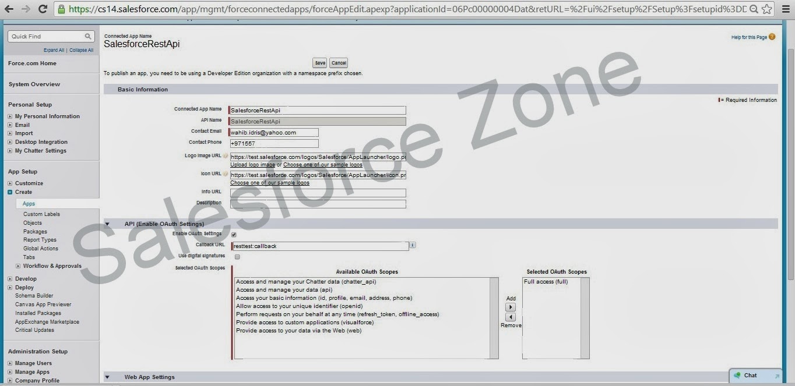Open Schema Builder link
The width and height of the screenshot is (795, 386).
34,296
